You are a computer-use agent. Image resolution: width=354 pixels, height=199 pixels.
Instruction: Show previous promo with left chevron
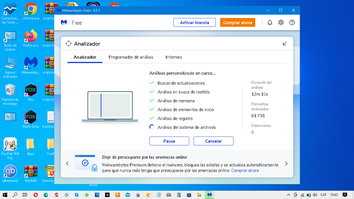pos(67,164)
